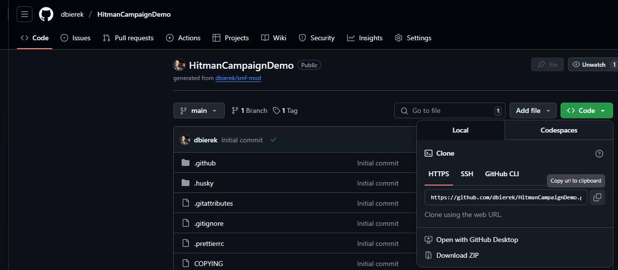Image resolution: width=618 pixels, height=270 pixels.
Task: Open HitmanCampaignDemo link in breadcrumb
Action: 134,14
